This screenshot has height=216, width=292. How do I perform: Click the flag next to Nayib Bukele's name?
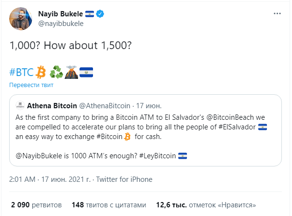click(90, 14)
